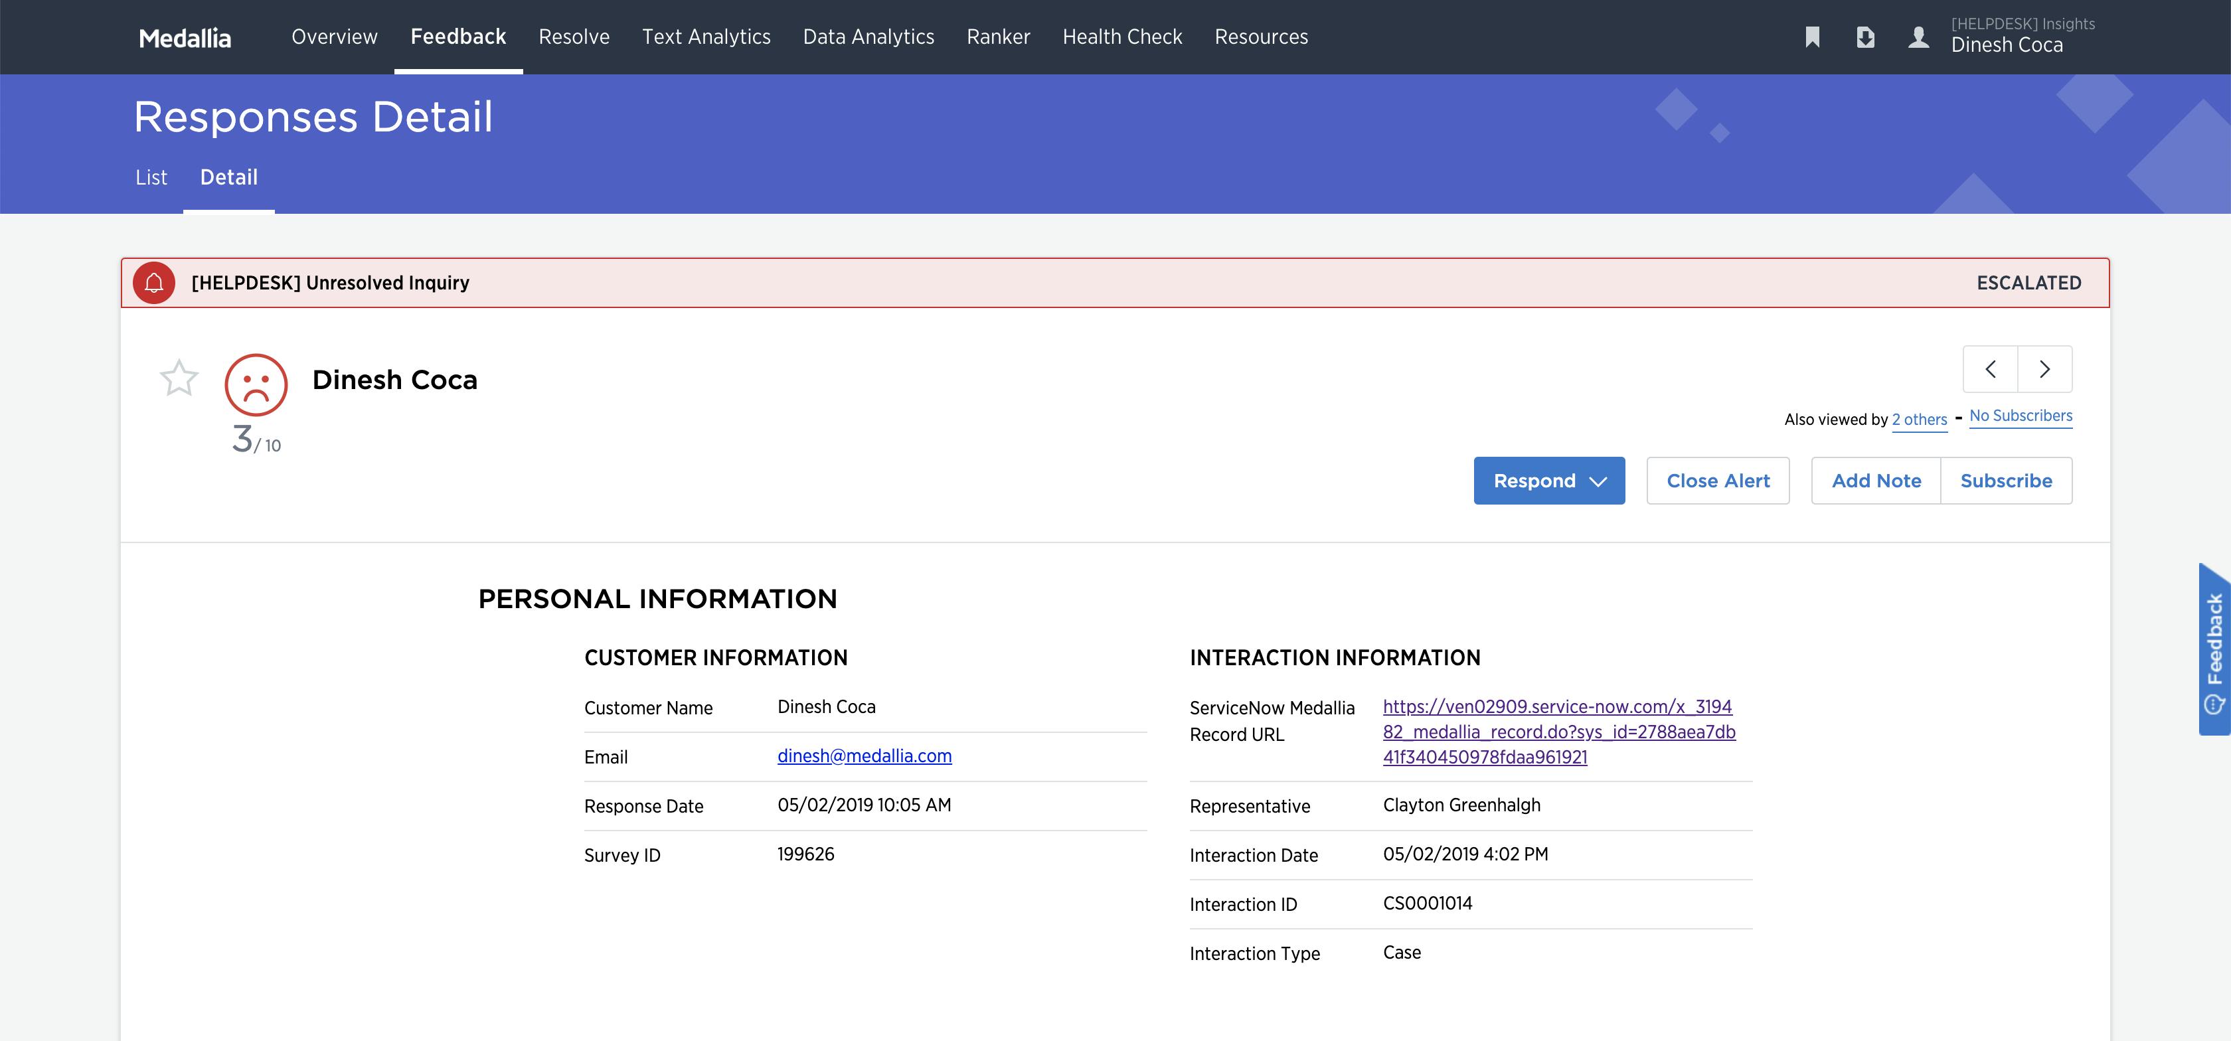Click the 2 others viewers link

tap(1919, 420)
